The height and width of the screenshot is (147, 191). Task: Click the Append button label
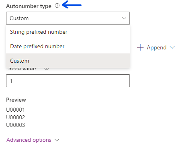coord(156,47)
